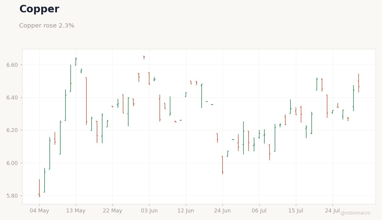Click the '06 Jul' date label
The image size is (382, 220).
tap(259, 211)
